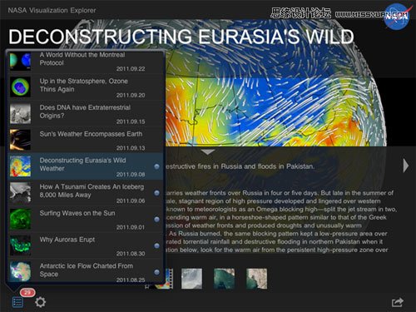Click unread dot on Deconstructing Eurasia row

pyautogui.click(x=156, y=166)
